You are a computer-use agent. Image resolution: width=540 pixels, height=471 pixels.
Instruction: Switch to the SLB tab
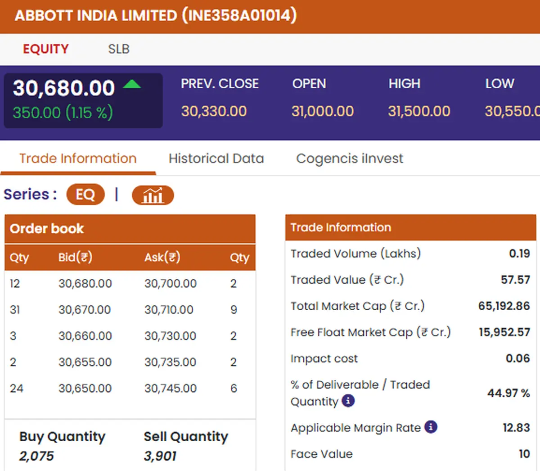[x=119, y=49]
